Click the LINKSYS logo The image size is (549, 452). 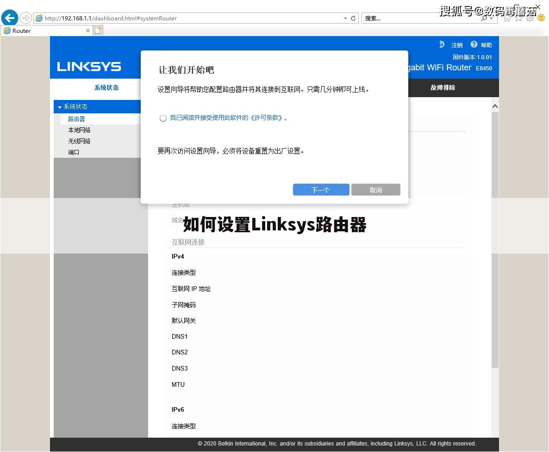pos(89,66)
